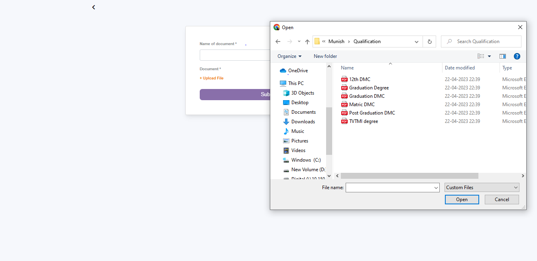
Task: Open the Organize dropdown menu
Action: click(289, 56)
